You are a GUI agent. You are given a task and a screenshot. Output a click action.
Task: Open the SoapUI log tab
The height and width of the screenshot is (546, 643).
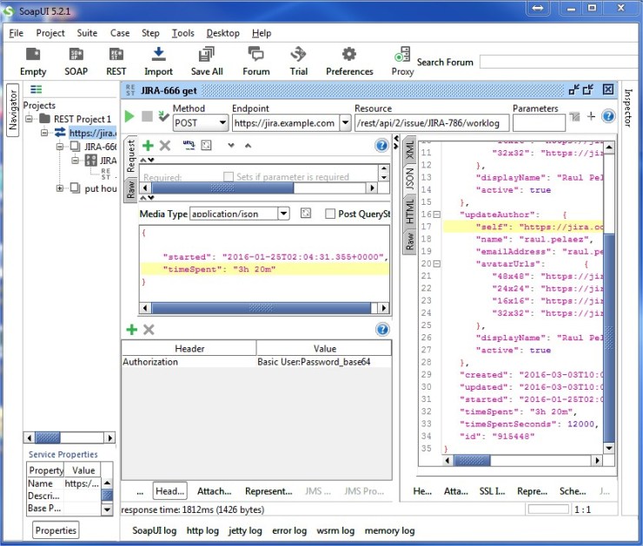154,530
